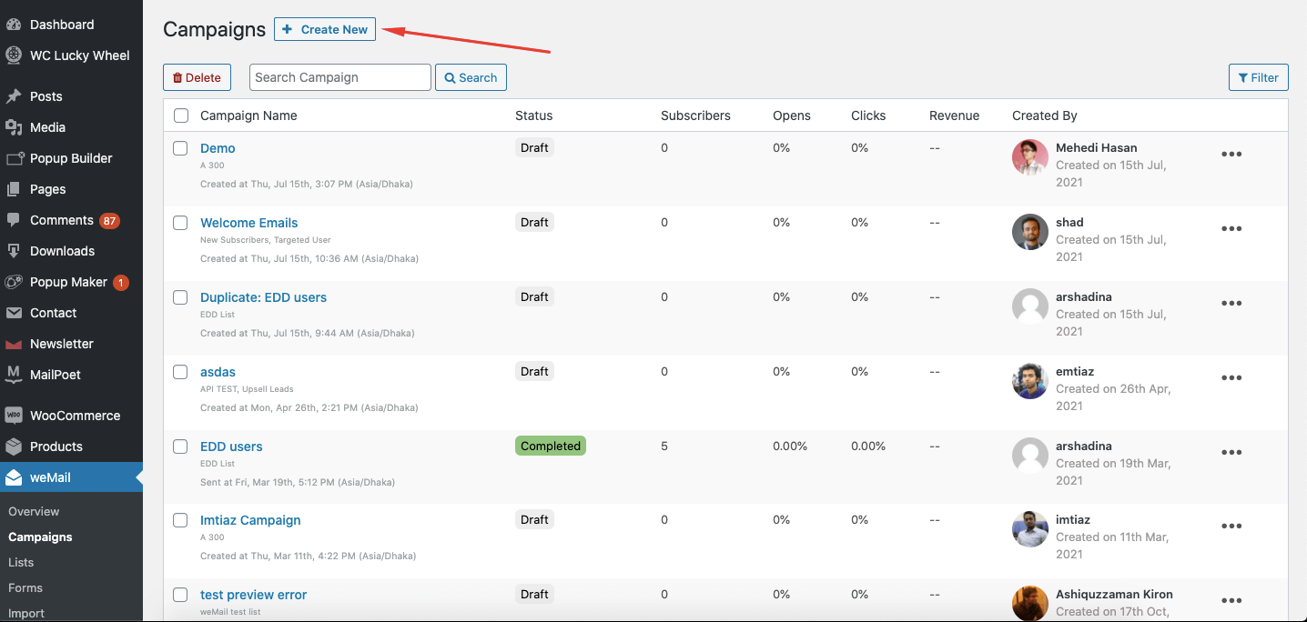The height and width of the screenshot is (622, 1307).
Task: Click the WooCommerce sidebar icon
Action: (x=14, y=415)
